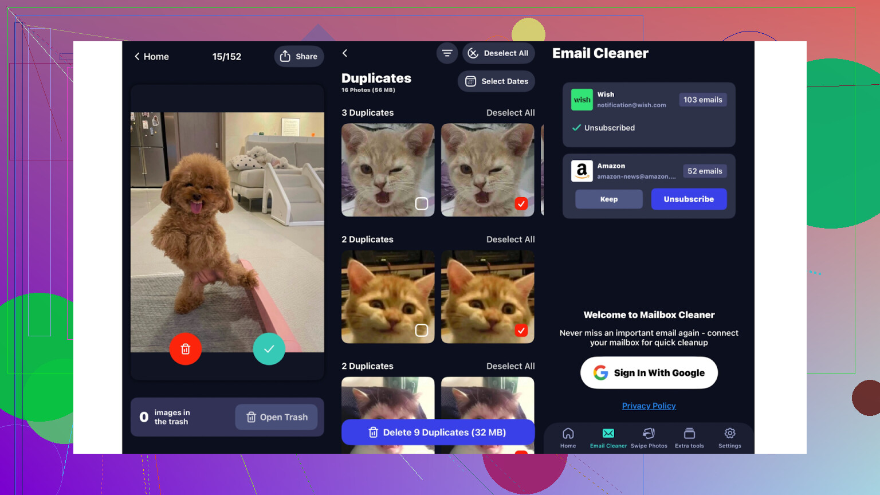Image resolution: width=880 pixels, height=495 pixels.
Task: Click the 16 Photos (56 MB) subtitle
Action: [x=368, y=90]
